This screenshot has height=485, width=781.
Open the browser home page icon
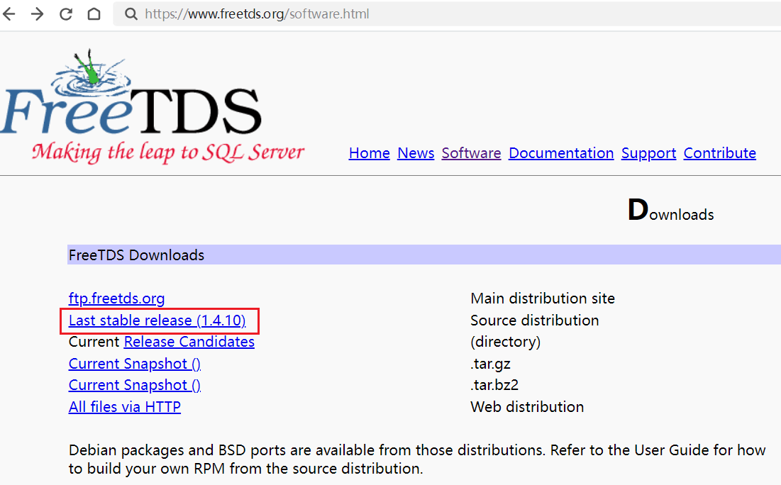click(94, 14)
